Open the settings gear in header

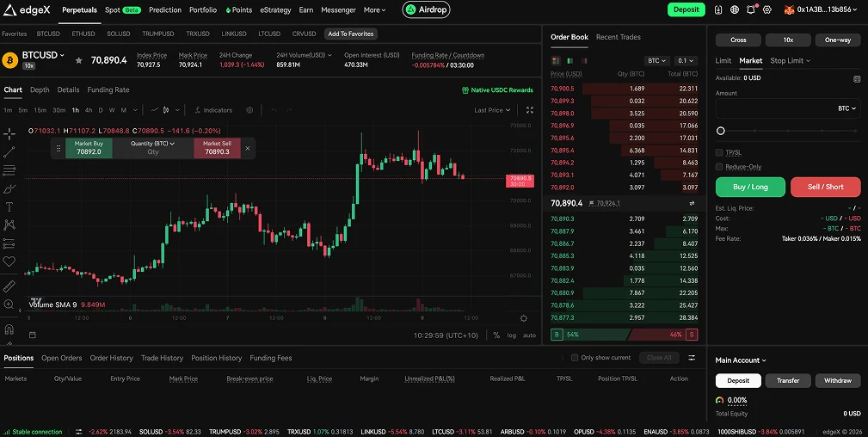[x=767, y=9]
